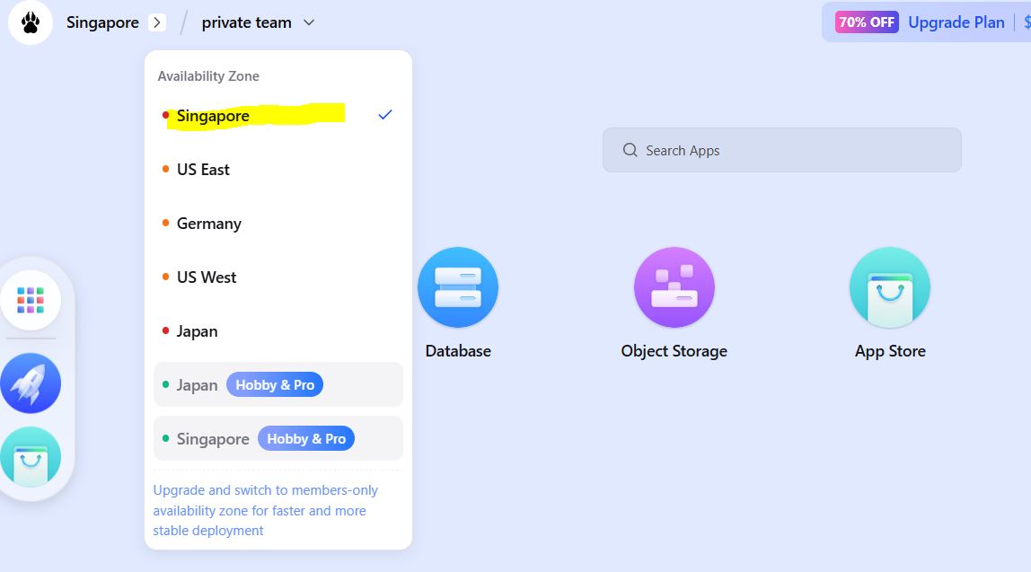
Task: Switch availability zone to US East
Action: click(x=203, y=170)
